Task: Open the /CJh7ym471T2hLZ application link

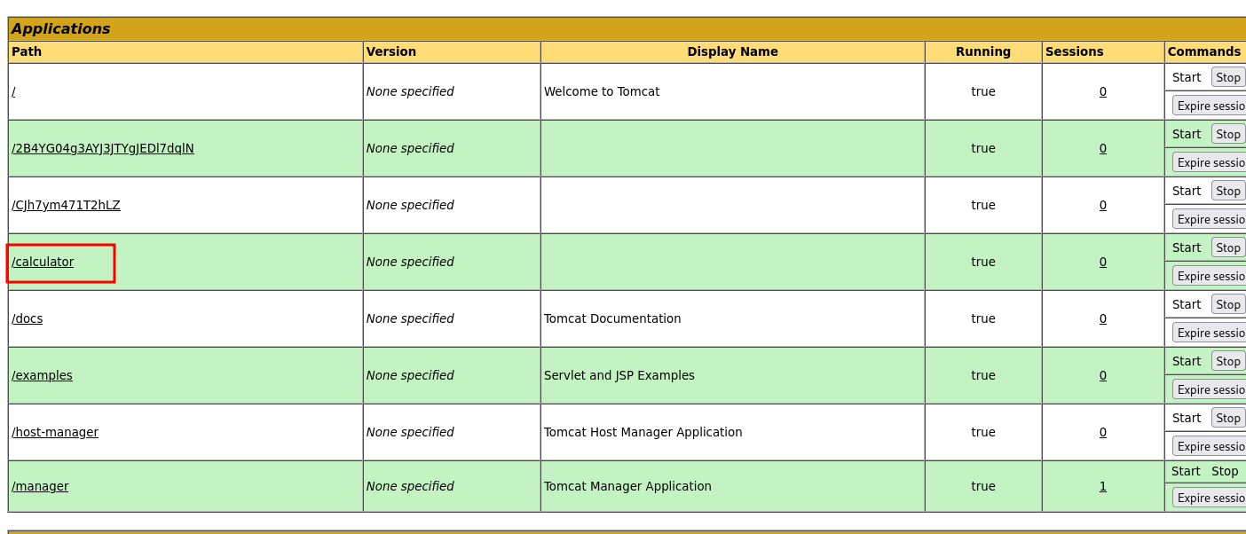Action: pyautogui.click(x=66, y=205)
